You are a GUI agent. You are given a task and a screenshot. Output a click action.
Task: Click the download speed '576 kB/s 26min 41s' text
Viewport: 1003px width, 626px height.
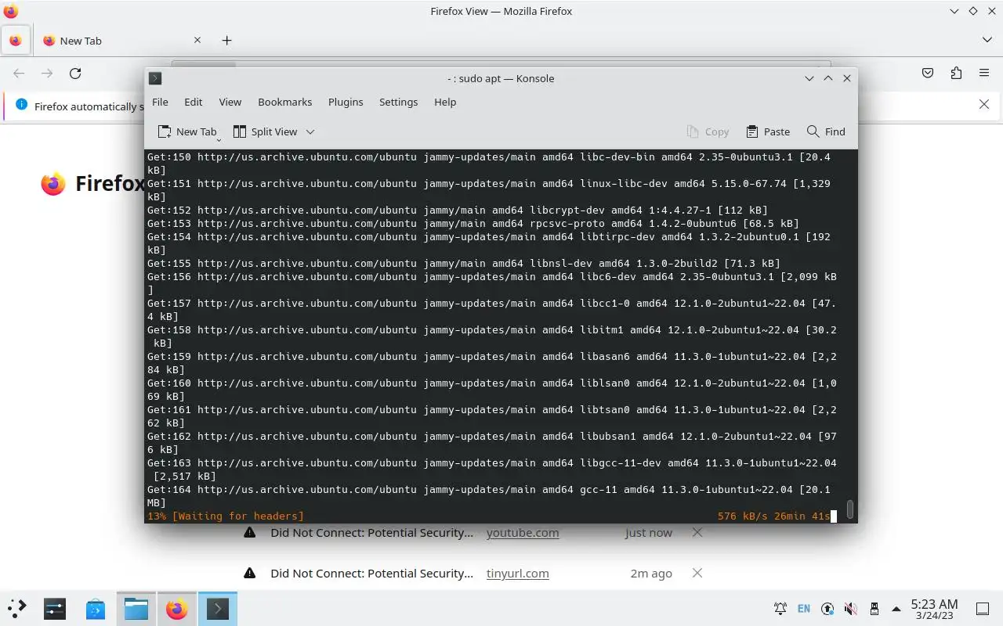coord(773,516)
